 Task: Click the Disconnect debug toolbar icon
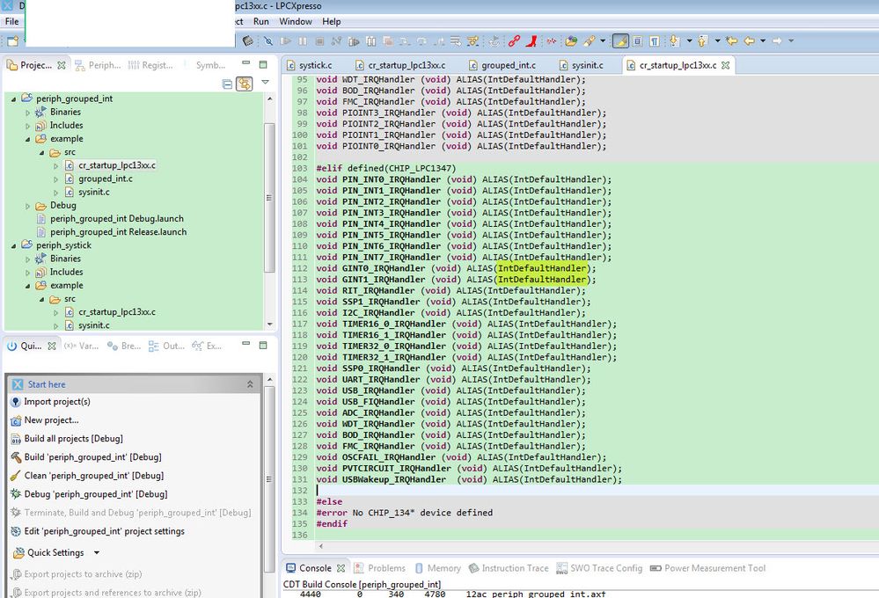tap(336, 41)
